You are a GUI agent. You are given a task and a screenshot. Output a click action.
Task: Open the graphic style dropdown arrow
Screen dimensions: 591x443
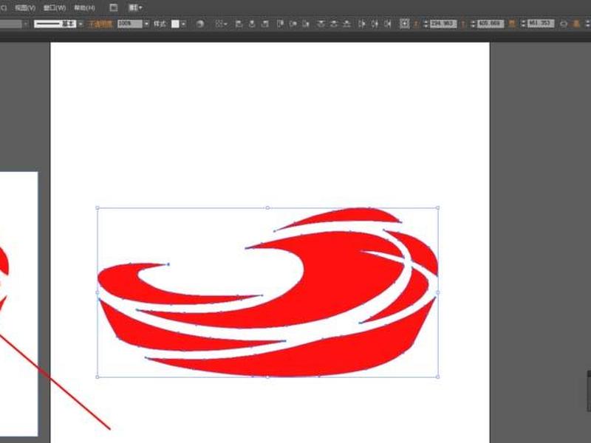click(183, 24)
